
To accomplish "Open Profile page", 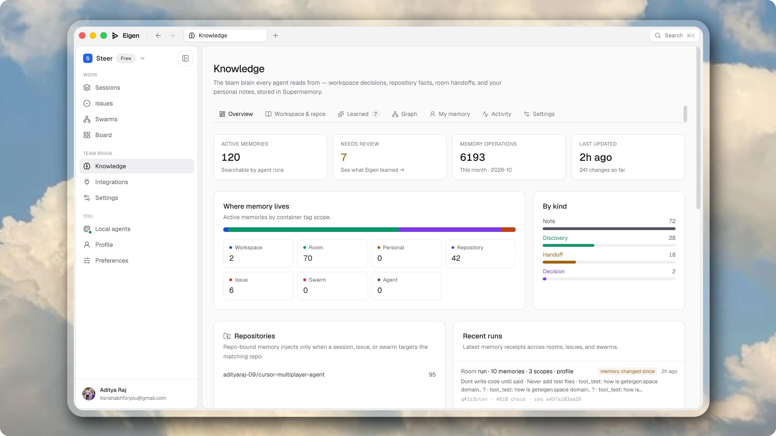I will (136, 245).
